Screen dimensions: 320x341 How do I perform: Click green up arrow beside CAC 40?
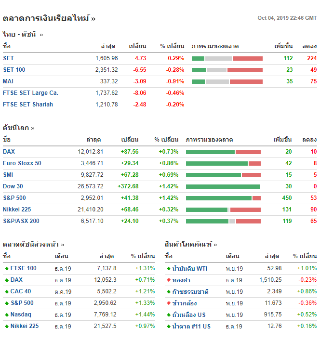(7, 292)
